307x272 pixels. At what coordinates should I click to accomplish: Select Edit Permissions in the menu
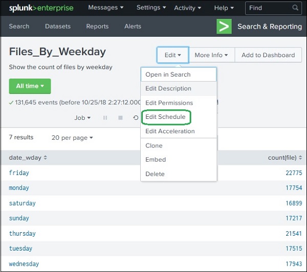169,103
